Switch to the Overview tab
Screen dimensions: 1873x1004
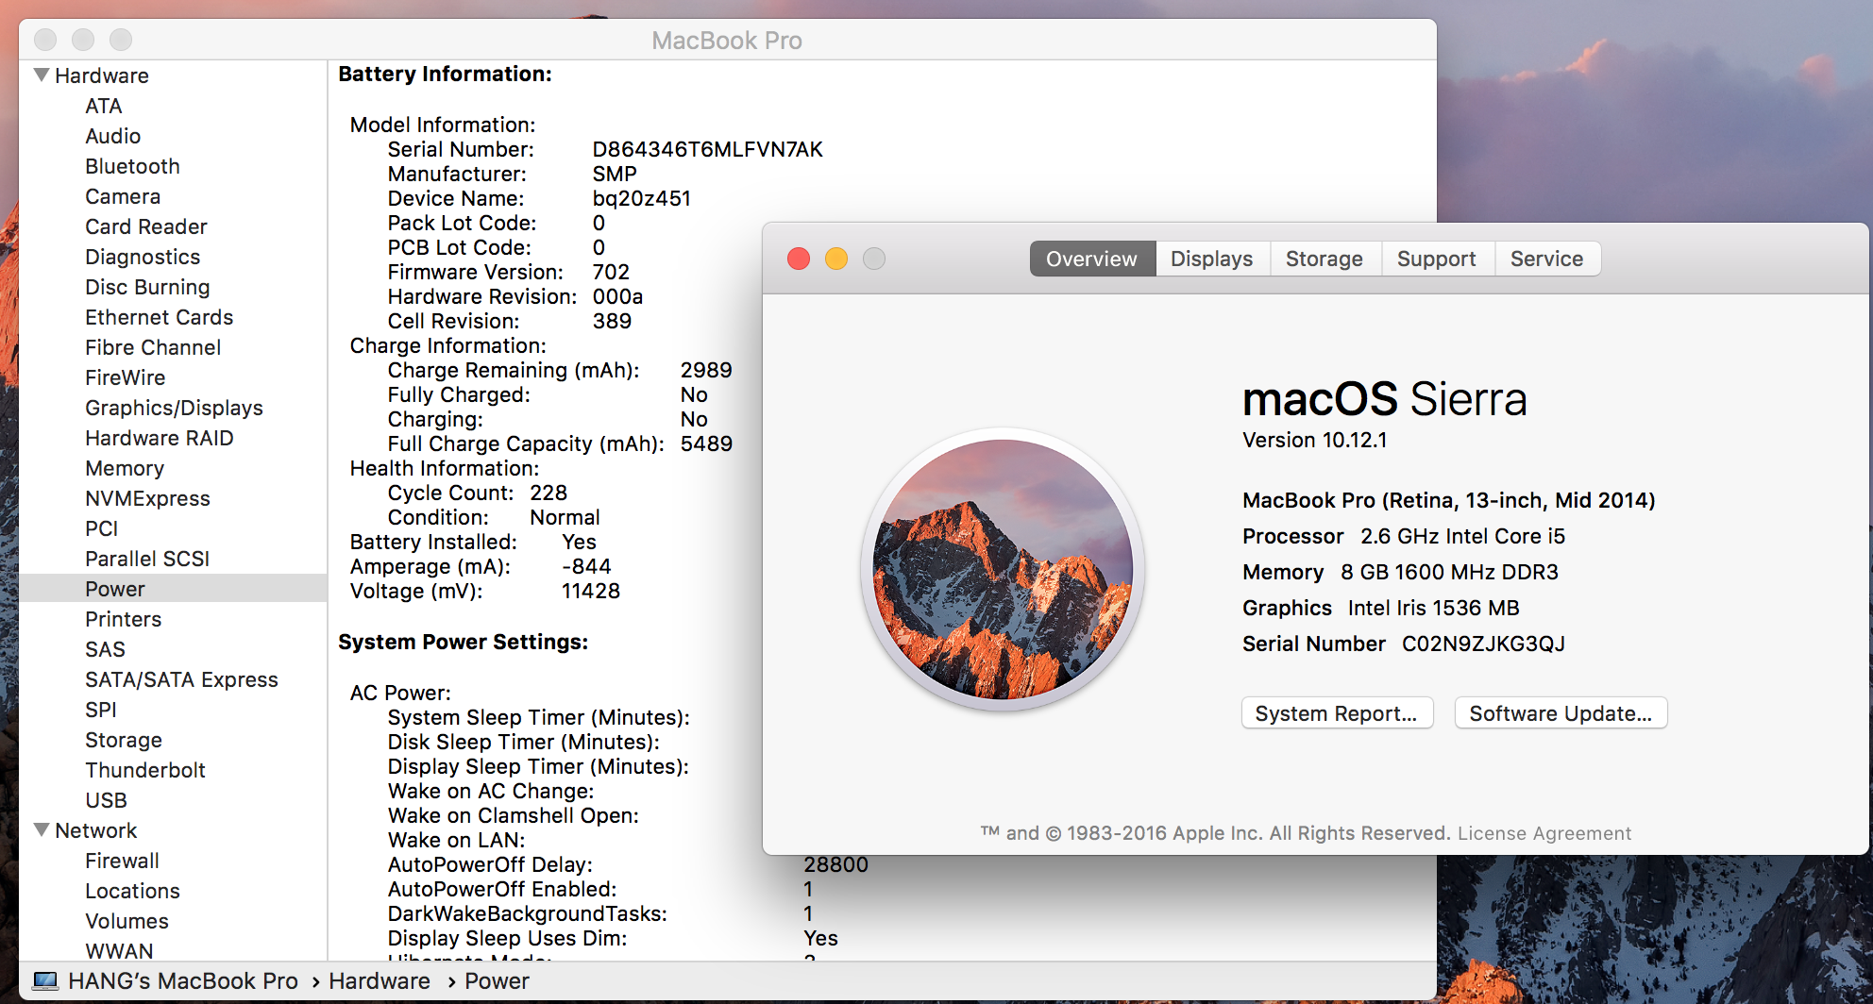click(1092, 259)
